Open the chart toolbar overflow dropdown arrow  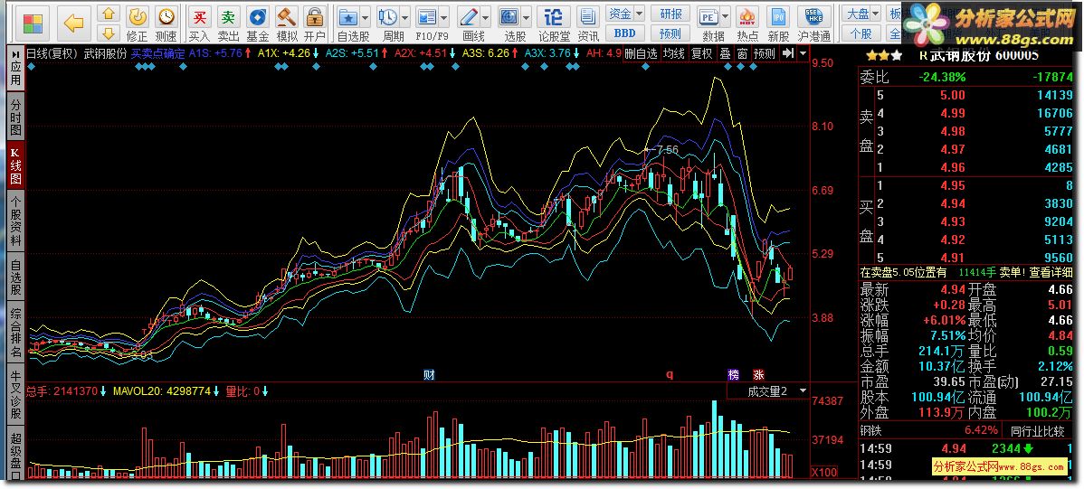pos(803,53)
